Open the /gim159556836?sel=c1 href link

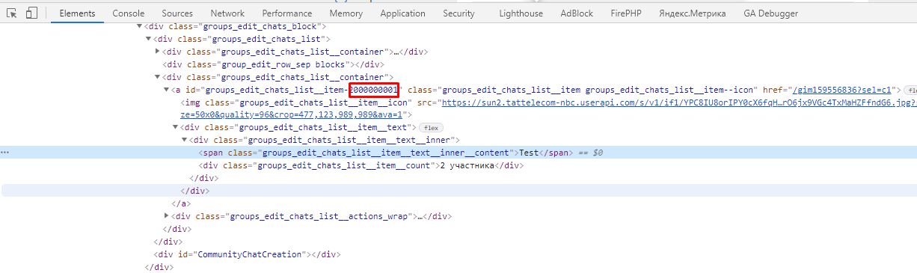tap(842, 90)
